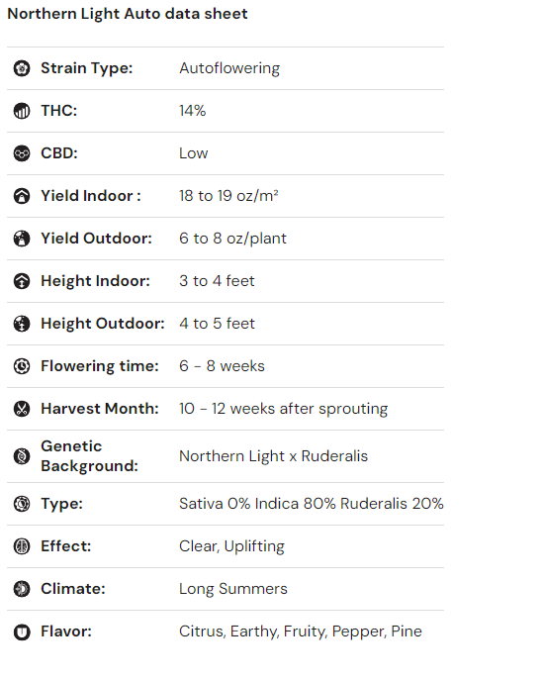Viewport: 543px width, 680px height.
Task: Click the Sativa 0% Indica 80% value
Action: [x=257, y=504]
